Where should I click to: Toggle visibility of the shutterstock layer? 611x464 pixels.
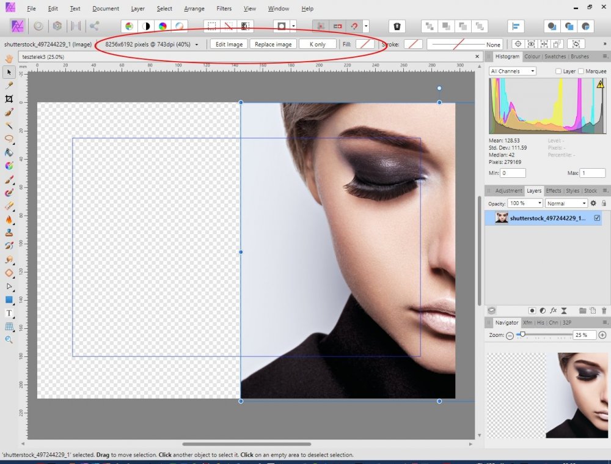pyautogui.click(x=597, y=218)
